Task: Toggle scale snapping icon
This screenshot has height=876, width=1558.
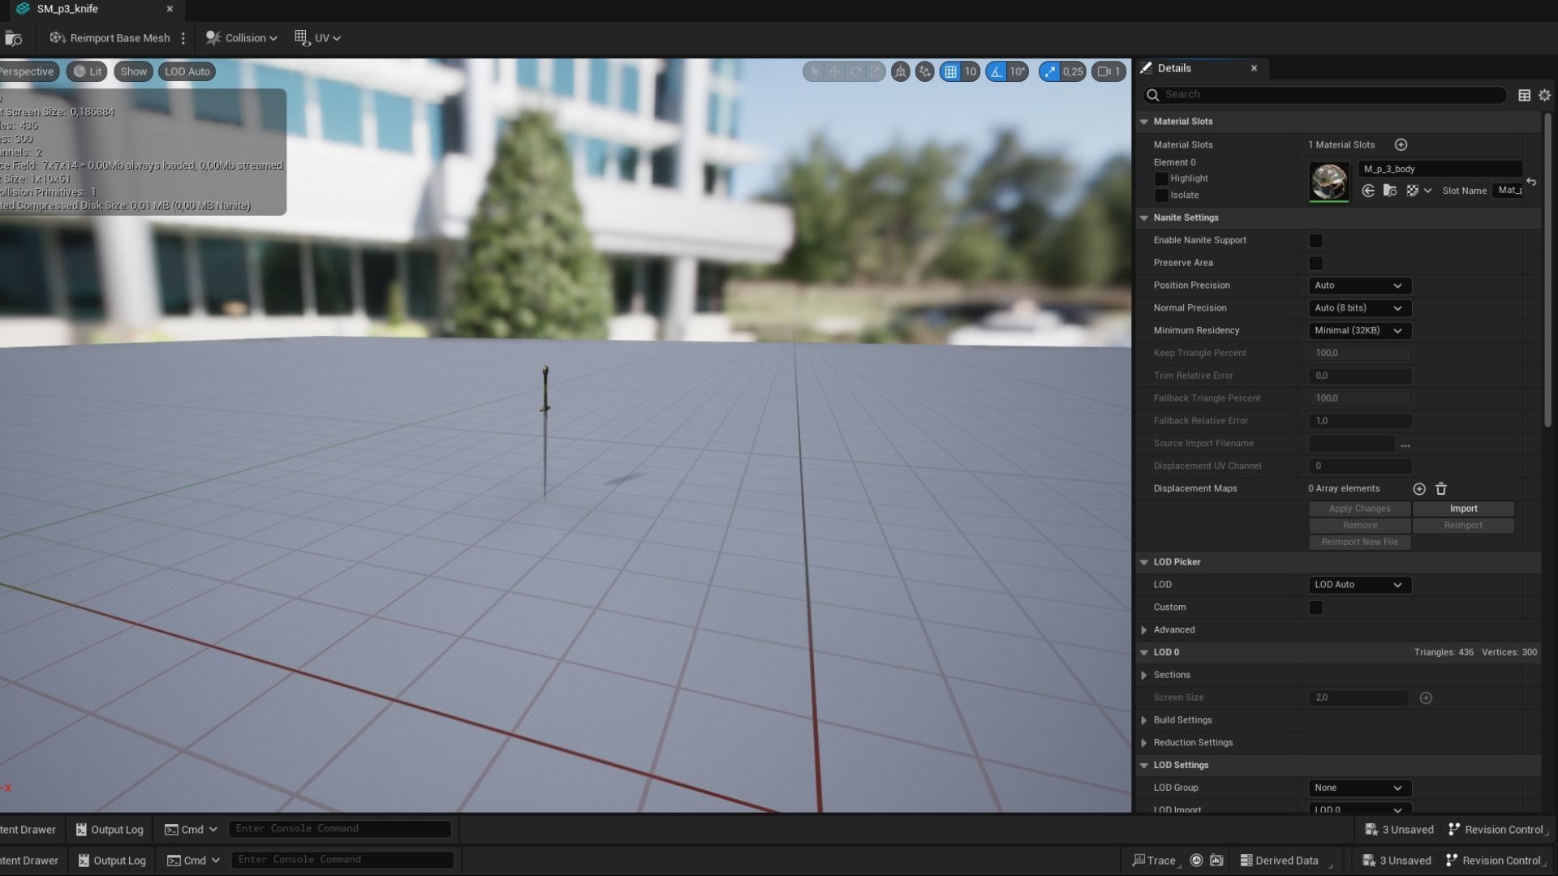Action: click(x=1050, y=71)
